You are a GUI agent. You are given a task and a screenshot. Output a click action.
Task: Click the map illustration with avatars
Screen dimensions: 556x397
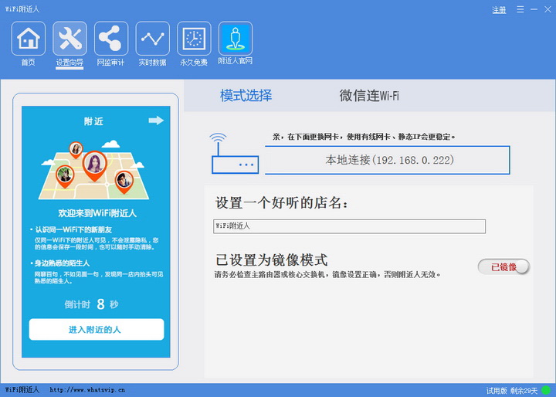(93, 170)
